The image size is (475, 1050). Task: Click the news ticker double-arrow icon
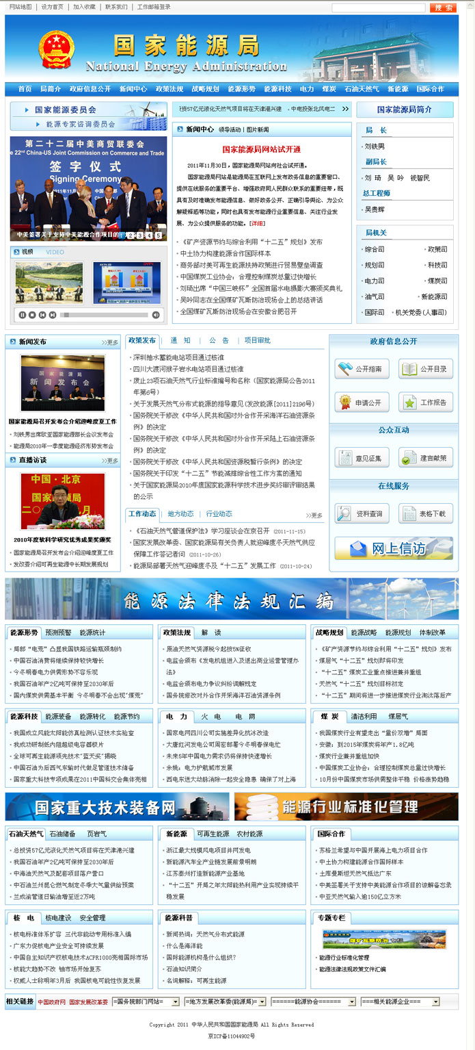click(x=346, y=109)
